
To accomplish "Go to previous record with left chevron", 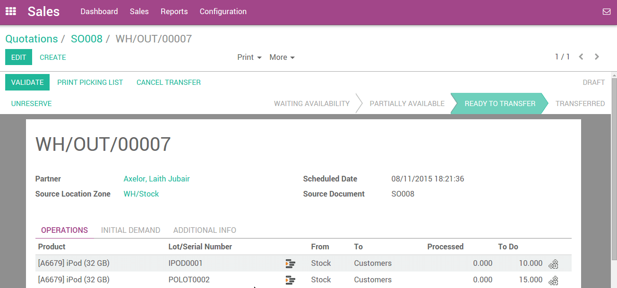I will pyautogui.click(x=581, y=57).
